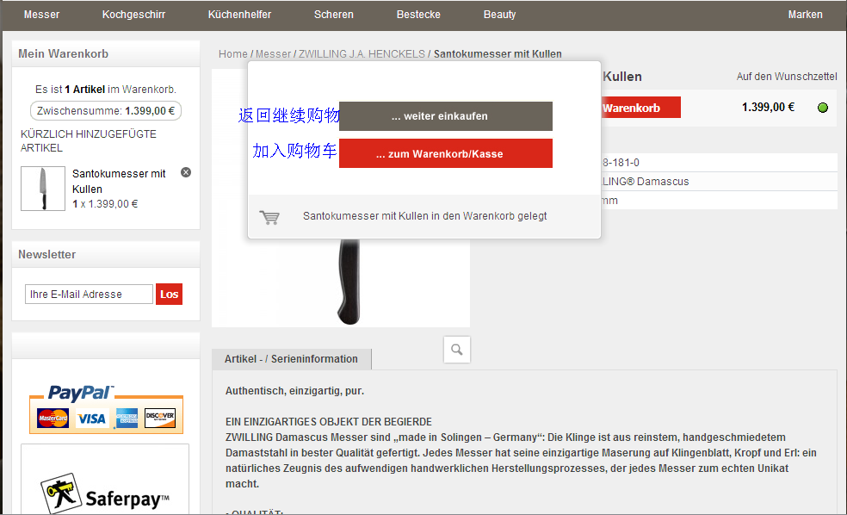Switch to Artikel - / Serieninformation tab
The width and height of the screenshot is (847, 515).
click(291, 359)
